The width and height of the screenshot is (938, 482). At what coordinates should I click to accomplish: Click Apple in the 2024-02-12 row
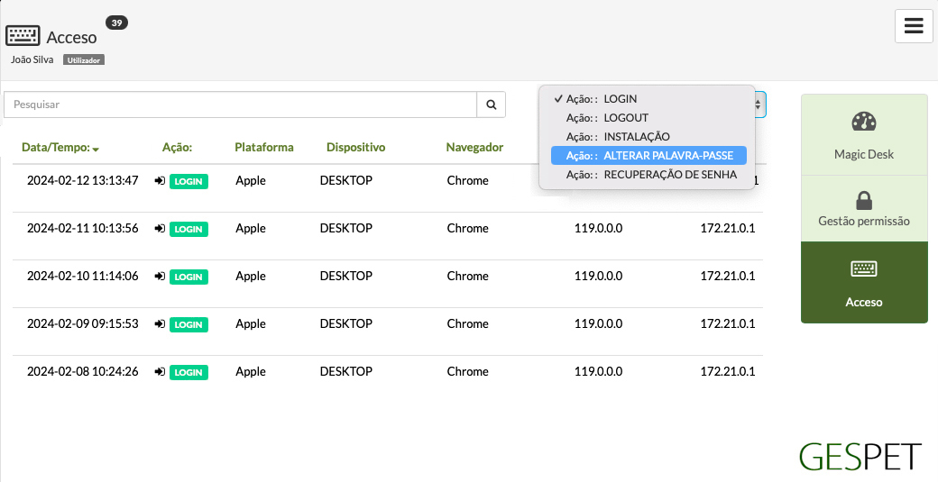click(251, 181)
